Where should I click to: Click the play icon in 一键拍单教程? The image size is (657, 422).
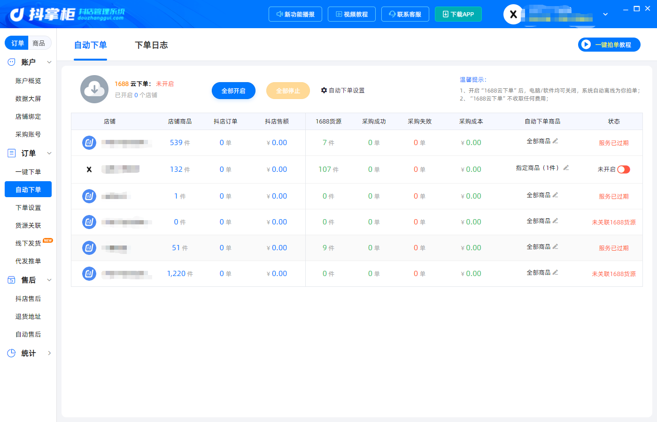pyautogui.click(x=586, y=45)
